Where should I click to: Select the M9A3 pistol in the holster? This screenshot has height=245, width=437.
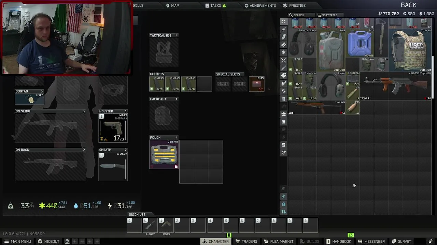pyautogui.click(x=113, y=128)
